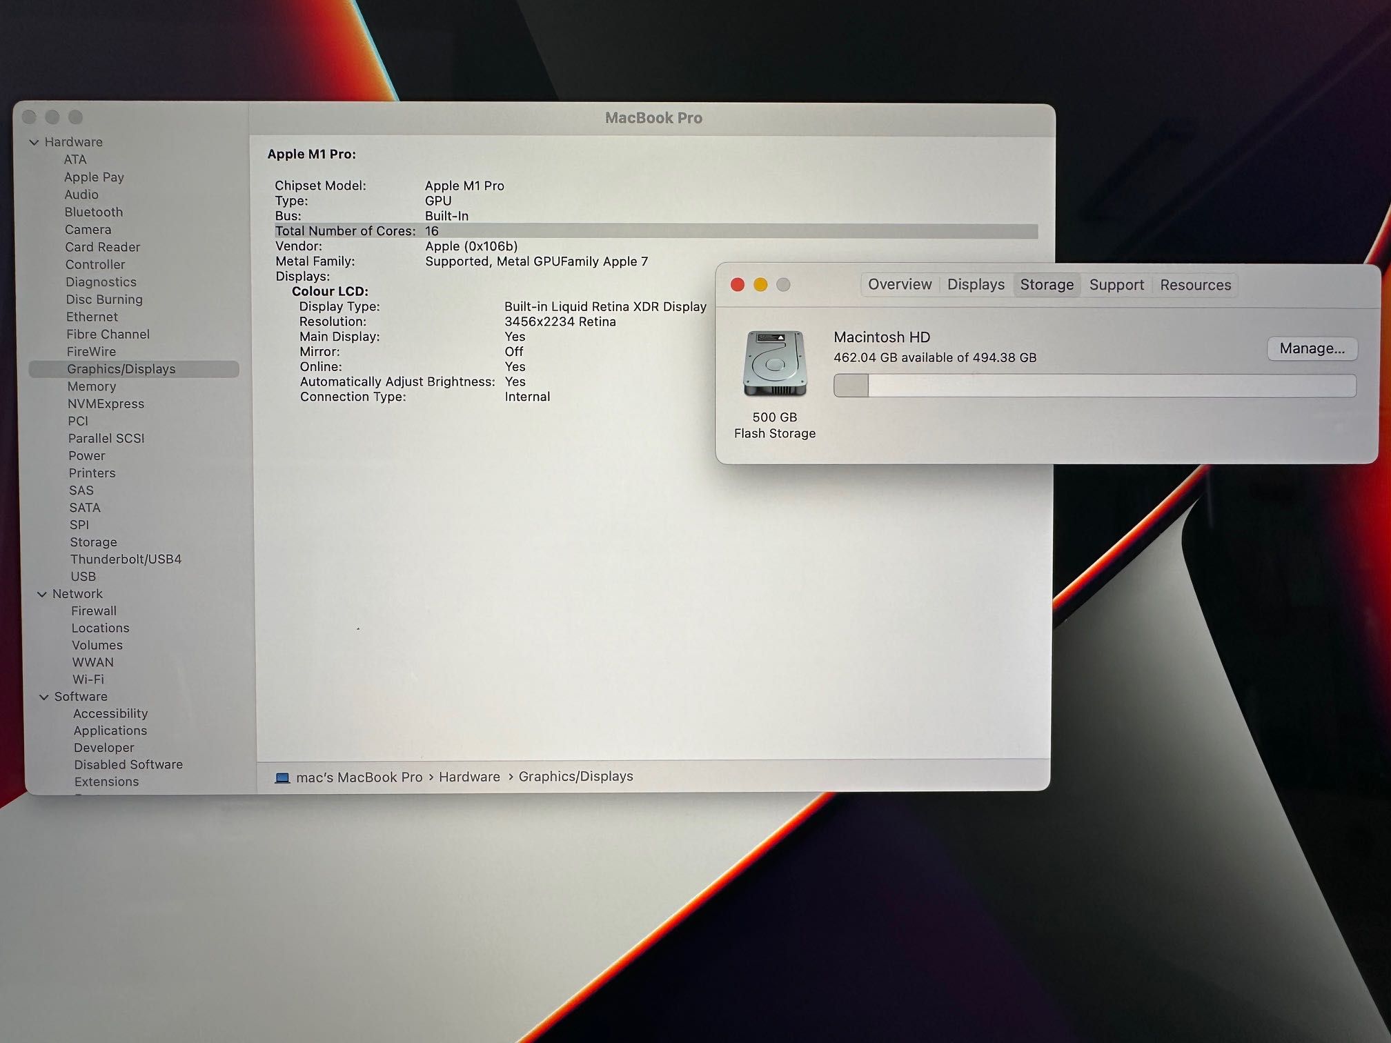Image resolution: width=1391 pixels, height=1043 pixels.
Task: Click mac's MacBook Pro in path bar
Action: click(359, 777)
